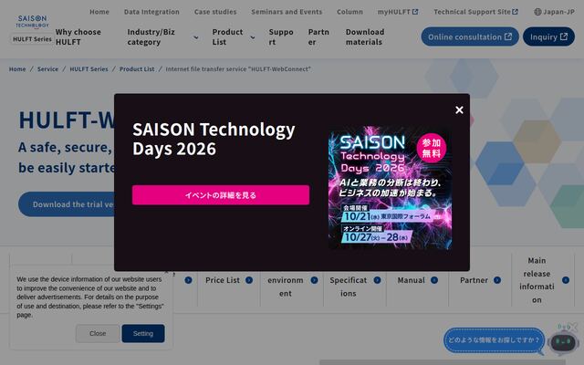Open Data Integration menu item
The height and width of the screenshot is (365, 584).
[x=151, y=12]
